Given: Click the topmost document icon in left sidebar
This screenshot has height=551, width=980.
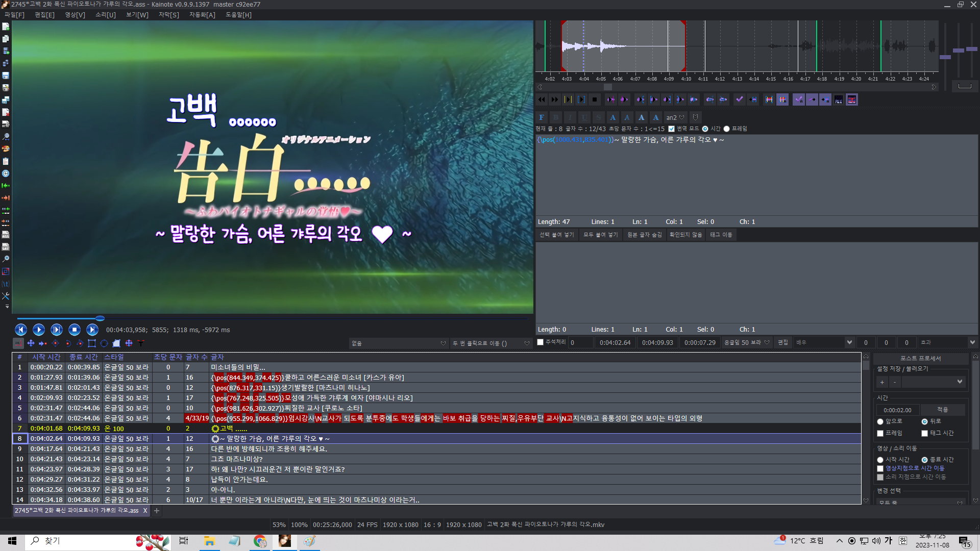Looking at the screenshot, I should [x=6, y=27].
